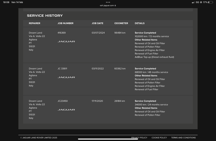Select the Details column header
The height and width of the screenshot is (141, 216).
click(140, 23)
